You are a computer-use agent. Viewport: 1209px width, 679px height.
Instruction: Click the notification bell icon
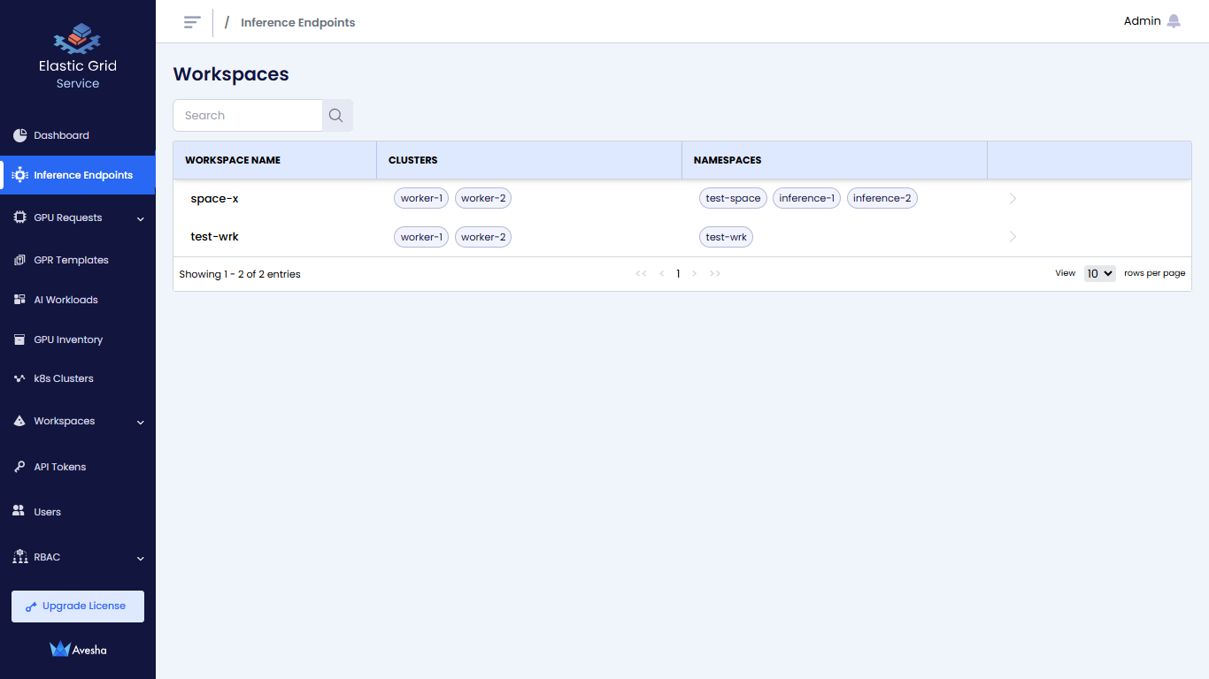tap(1174, 21)
